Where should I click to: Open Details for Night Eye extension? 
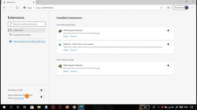66,50
